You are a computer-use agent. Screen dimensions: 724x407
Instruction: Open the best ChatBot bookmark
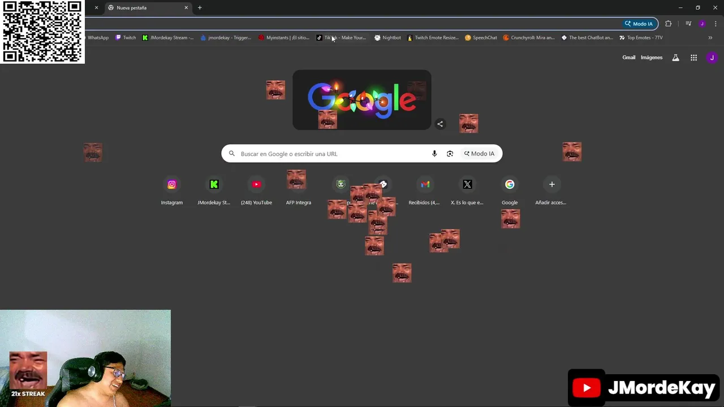coord(587,38)
